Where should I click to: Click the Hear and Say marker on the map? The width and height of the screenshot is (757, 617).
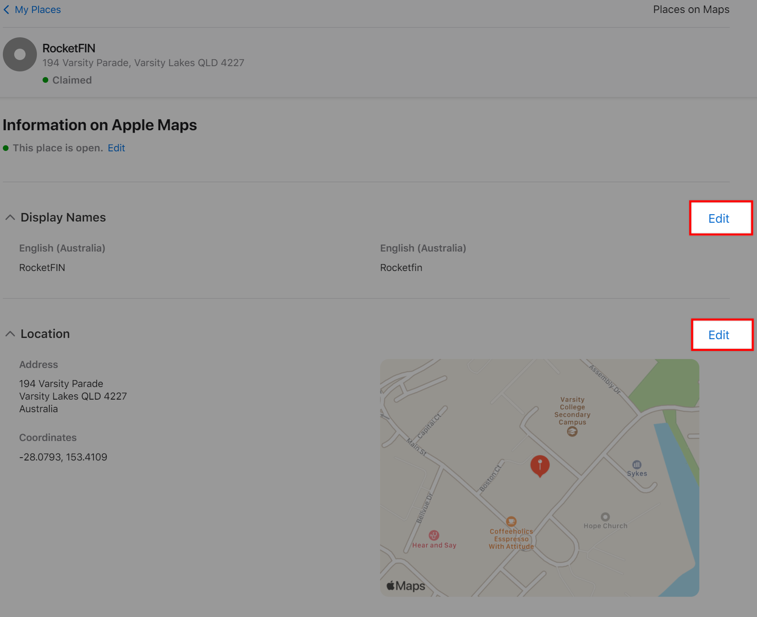434,535
